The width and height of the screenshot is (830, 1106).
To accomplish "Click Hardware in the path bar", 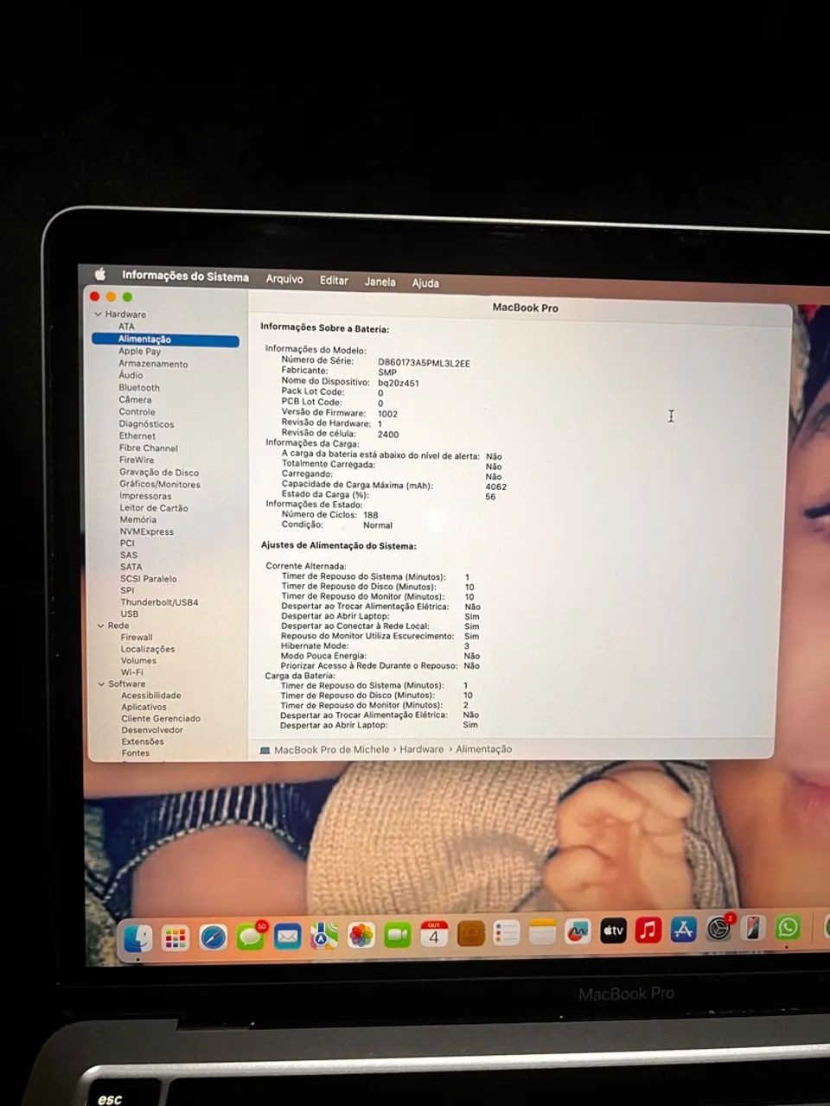I will click(x=422, y=749).
